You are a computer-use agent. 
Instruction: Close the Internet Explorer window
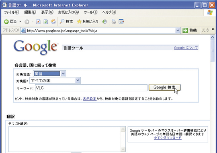(212, 5)
